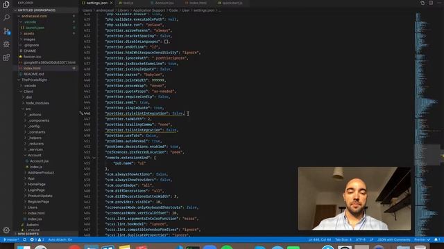
Task: Expand the RegisterPage folder
Action: point(39,201)
